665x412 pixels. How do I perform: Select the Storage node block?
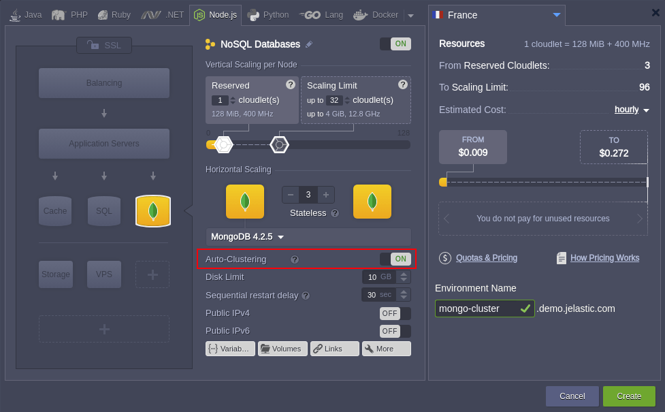pos(56,274)
